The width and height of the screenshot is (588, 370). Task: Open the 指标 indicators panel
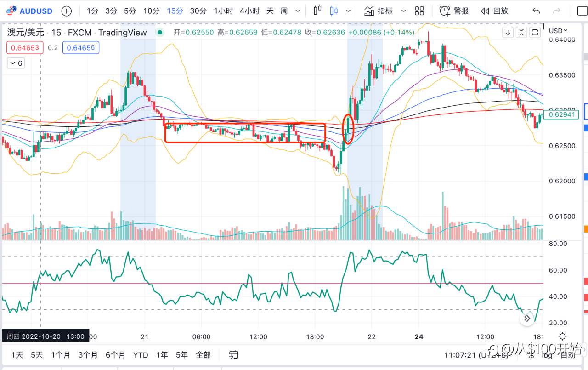(379, 11)
